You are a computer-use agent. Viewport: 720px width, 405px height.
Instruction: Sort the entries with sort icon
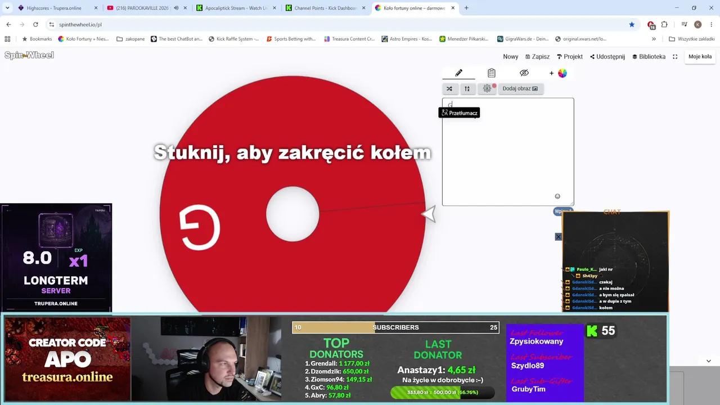pyautogui.click(x=467, y=88)
